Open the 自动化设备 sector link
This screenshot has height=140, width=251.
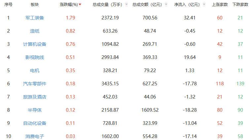(x=35, y=123)
